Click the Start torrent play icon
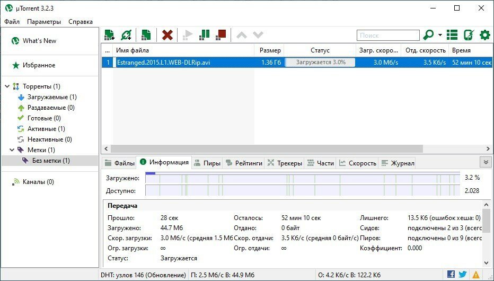The height and width of the screenshot is (281, 494). (x=188, y=34)
